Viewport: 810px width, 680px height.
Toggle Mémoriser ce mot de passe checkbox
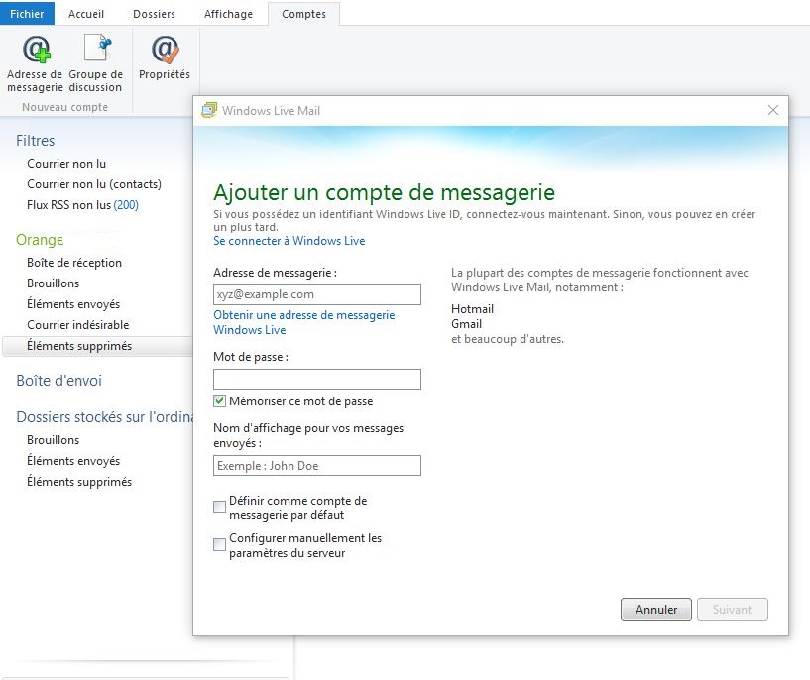tap(219, 401)
